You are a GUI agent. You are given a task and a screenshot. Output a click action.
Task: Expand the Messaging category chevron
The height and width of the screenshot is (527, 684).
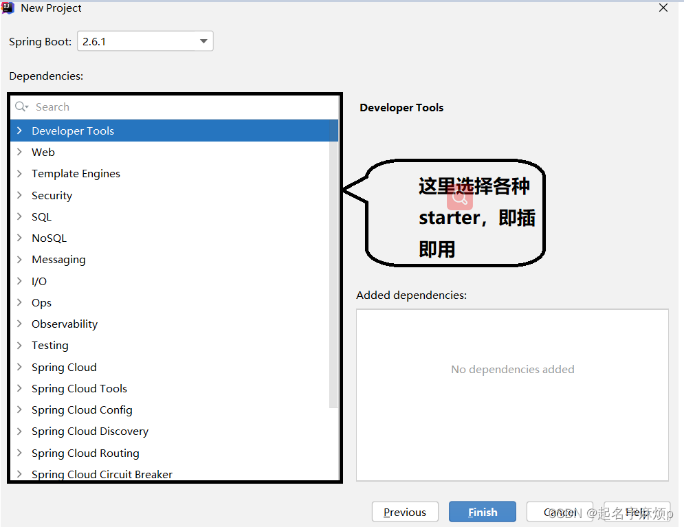[x=19, y=259]
